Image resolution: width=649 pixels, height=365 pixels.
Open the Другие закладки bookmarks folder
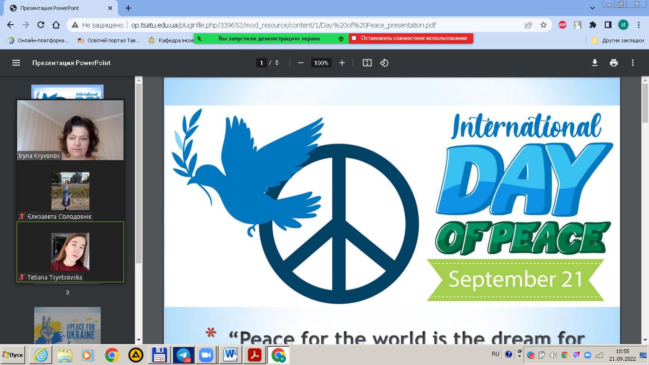point(618,40)
